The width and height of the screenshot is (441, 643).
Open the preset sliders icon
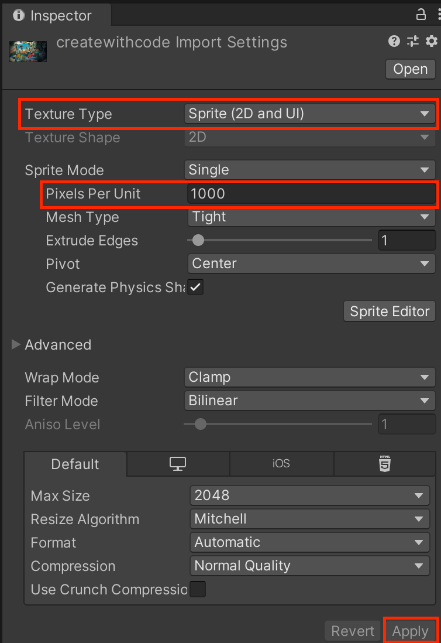click(x=413, y=41)
